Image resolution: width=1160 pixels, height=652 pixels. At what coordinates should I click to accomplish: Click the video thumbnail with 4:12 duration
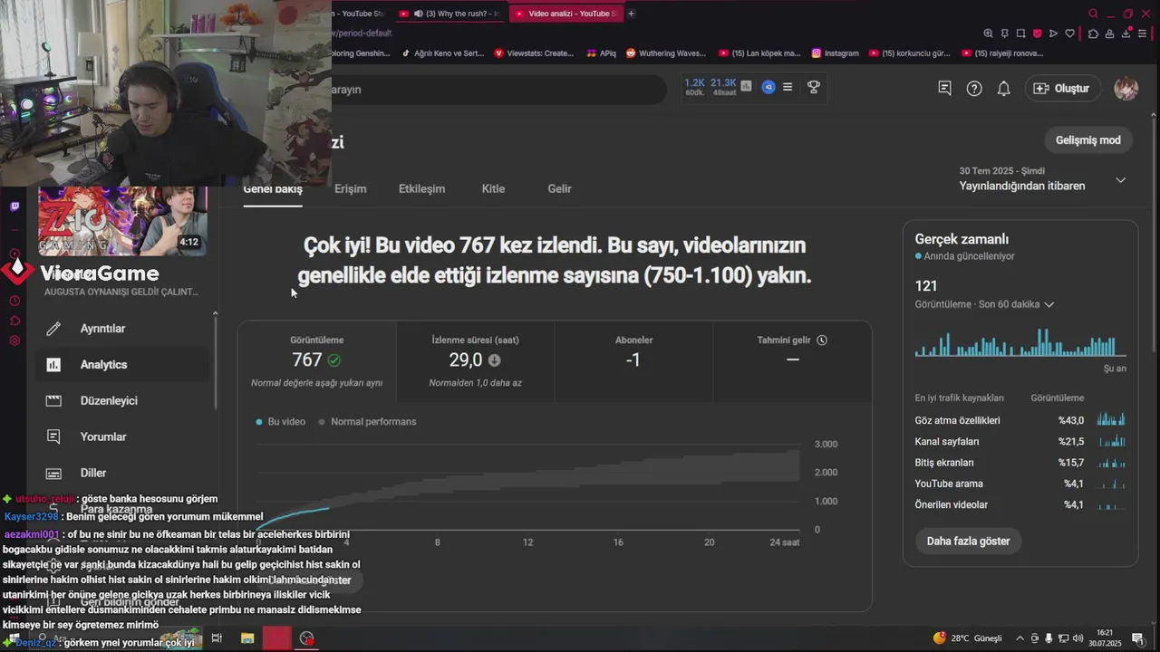pos(122,221)
